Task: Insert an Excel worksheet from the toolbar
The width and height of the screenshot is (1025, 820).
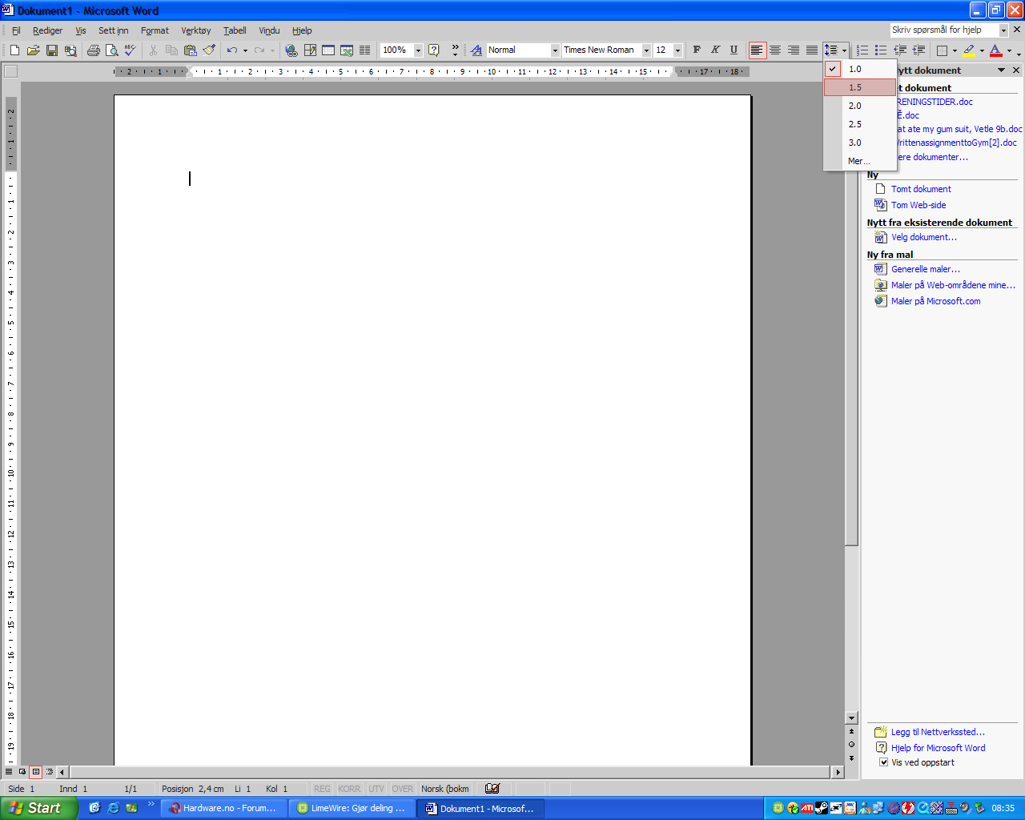Action: click(347, 50)
